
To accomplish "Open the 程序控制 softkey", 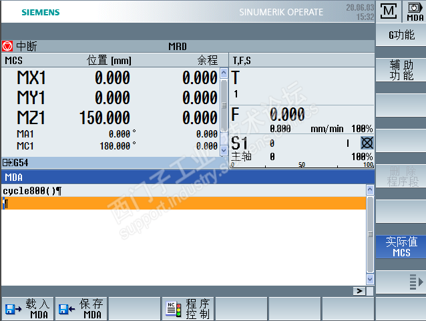I will pos(188,309).
